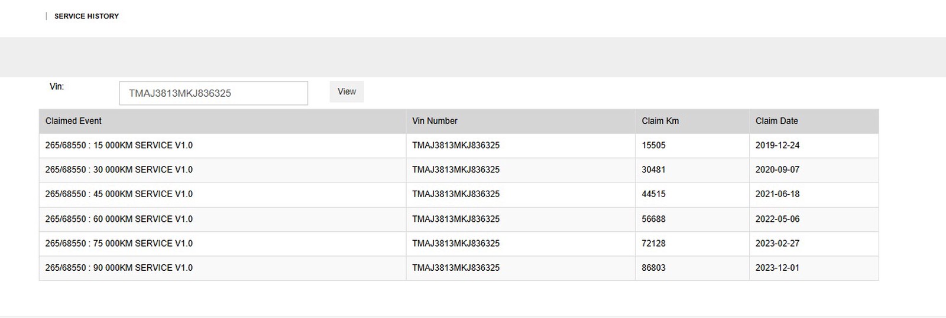
Task: Click the Vin Number column header
Action: [x=435, y=121]
